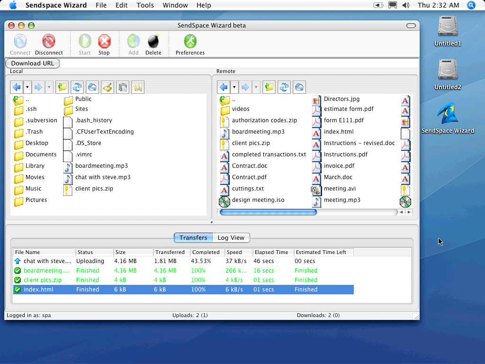Sort transfers by File Name column
Viewport: 485px width, 364px height.
pos(44,252)
